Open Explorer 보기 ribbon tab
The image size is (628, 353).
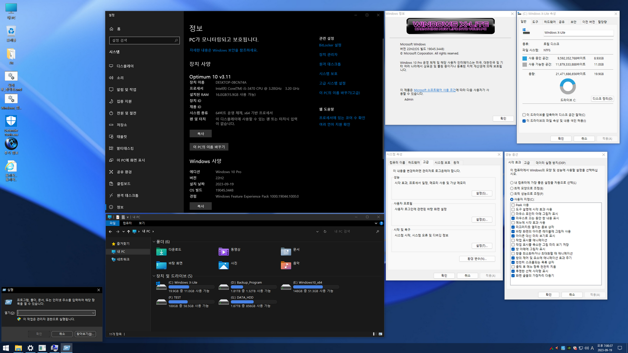tap(142, 223)
